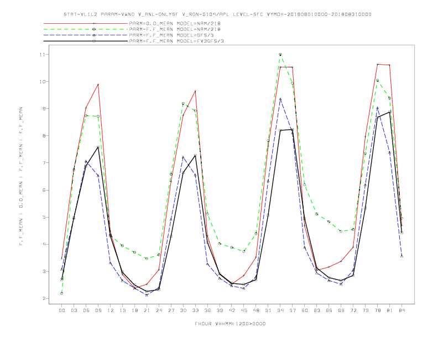Click the x-axis label FHOUR VHHMM
Viewport: 438px width, 338px height.
click(x=230, y=324)
